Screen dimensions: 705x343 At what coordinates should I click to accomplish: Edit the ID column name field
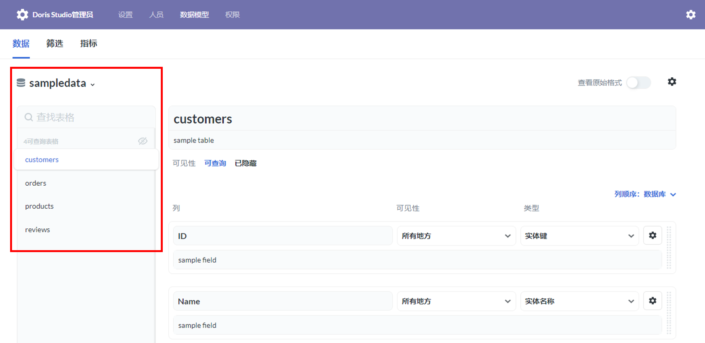(283, 236)
